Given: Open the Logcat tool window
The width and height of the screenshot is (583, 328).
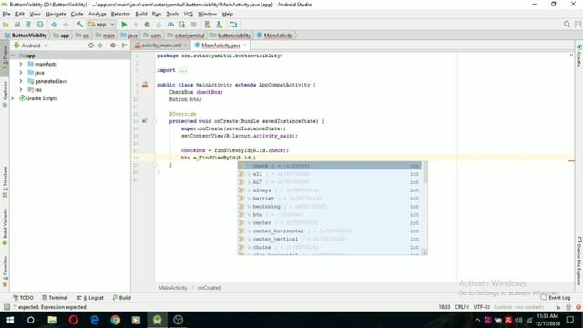Looking at the screenshot, I should click(x=90, y=298).
